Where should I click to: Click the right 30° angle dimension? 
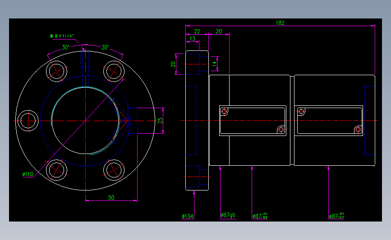[105, 47]
